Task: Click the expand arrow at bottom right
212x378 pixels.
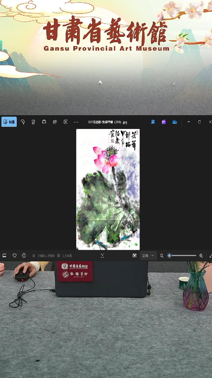Action: pos(210,256)
